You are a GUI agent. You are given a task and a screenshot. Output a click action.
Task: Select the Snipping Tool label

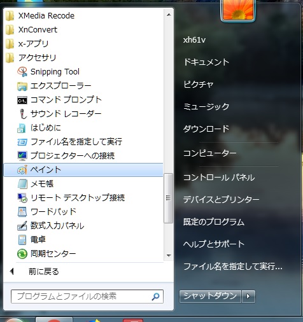pyautogui.click(x=55, y=72)
